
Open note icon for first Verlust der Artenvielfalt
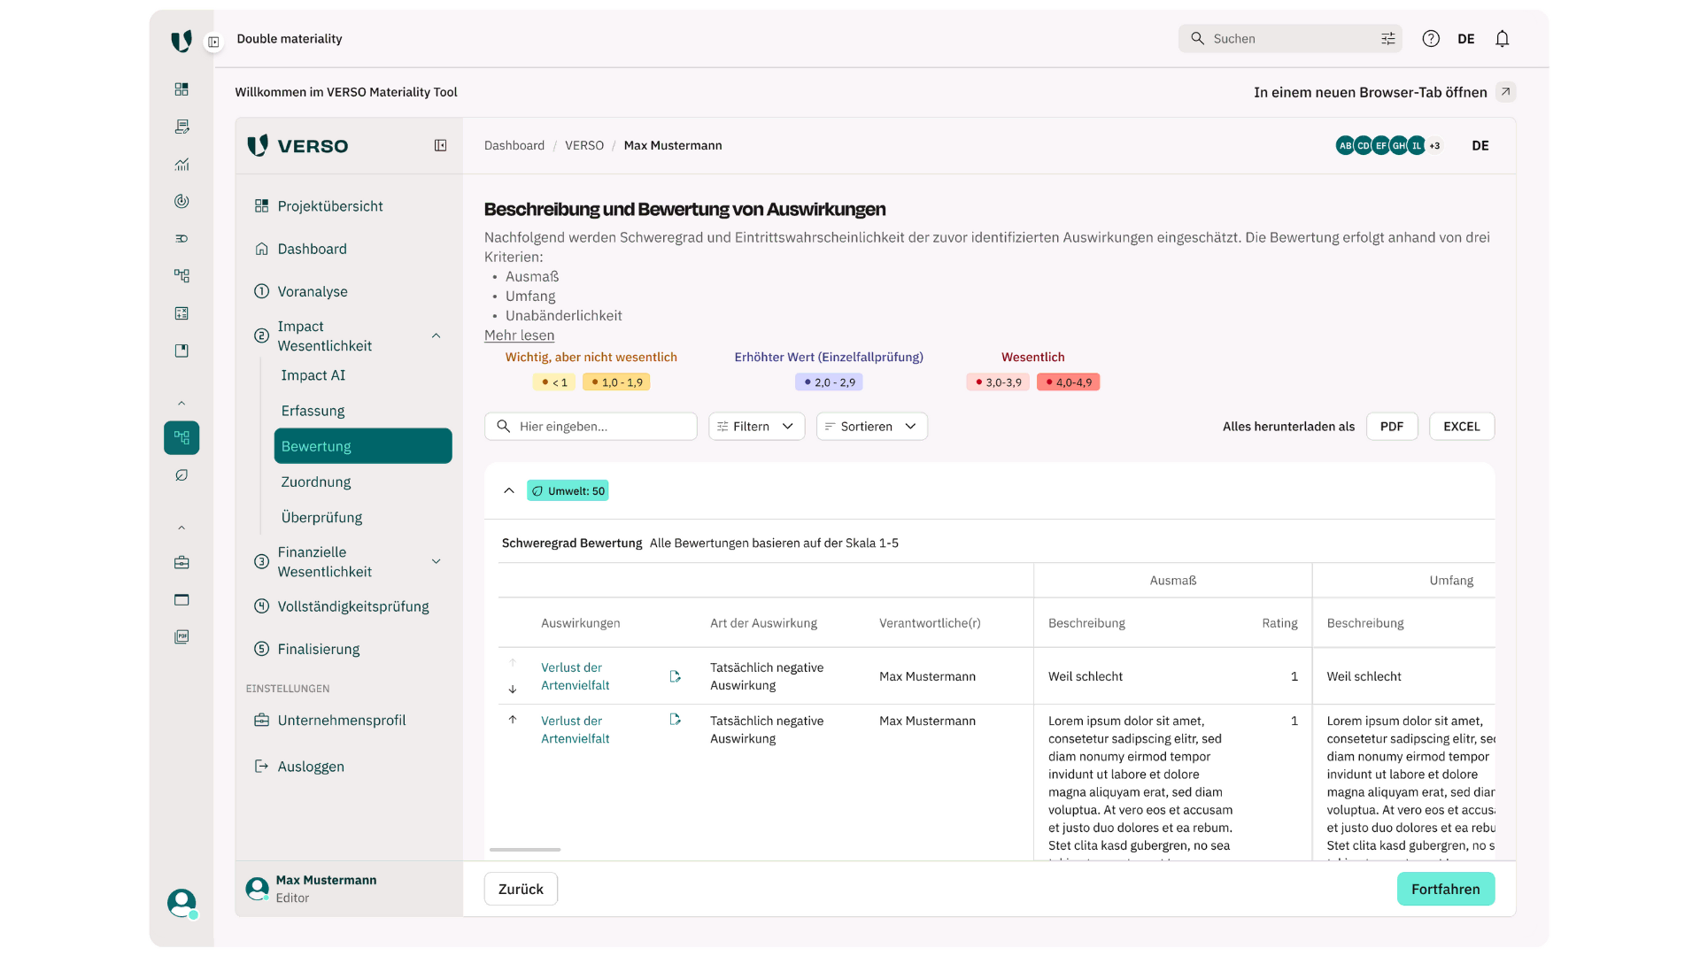point(675,676)
